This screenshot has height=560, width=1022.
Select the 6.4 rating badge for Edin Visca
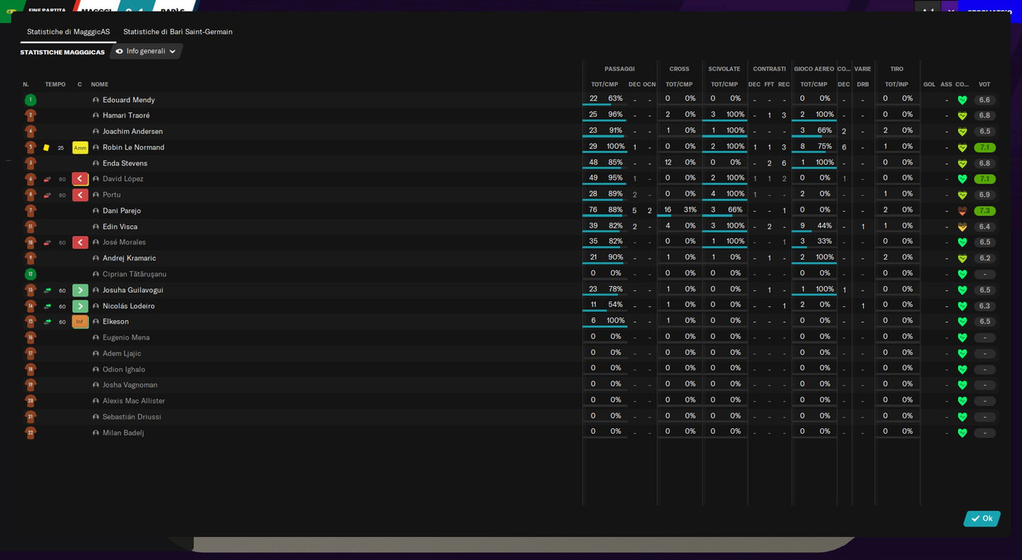pyautogui.click(x=984, y=227)
